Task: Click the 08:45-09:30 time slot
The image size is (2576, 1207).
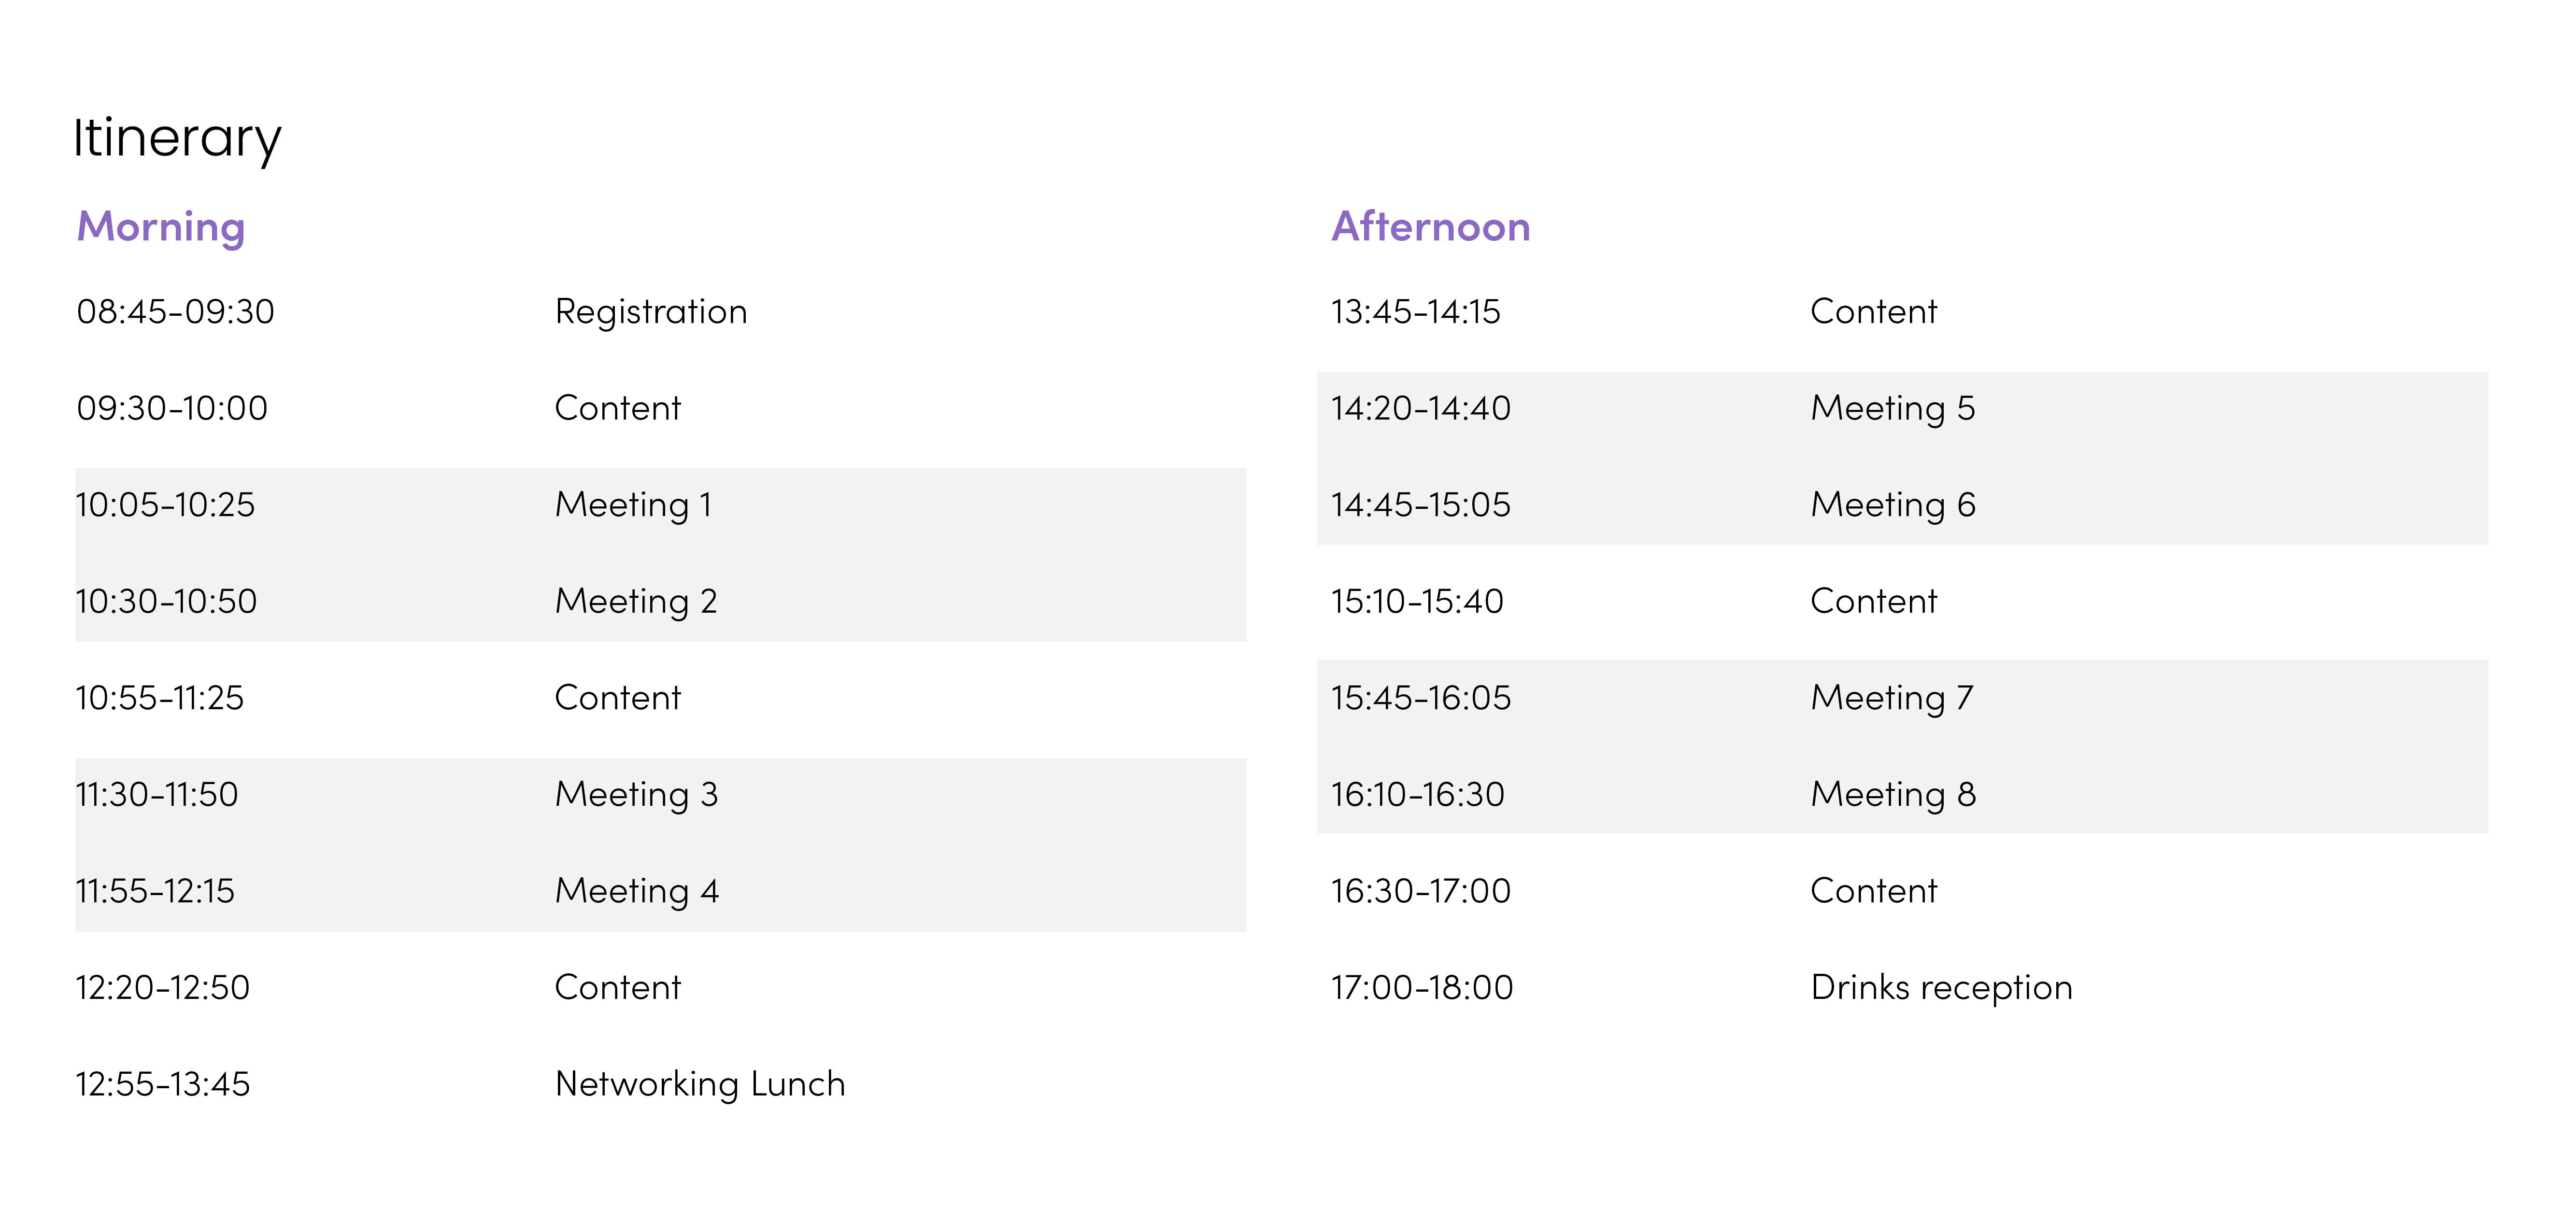Action: tap(175, 312)
